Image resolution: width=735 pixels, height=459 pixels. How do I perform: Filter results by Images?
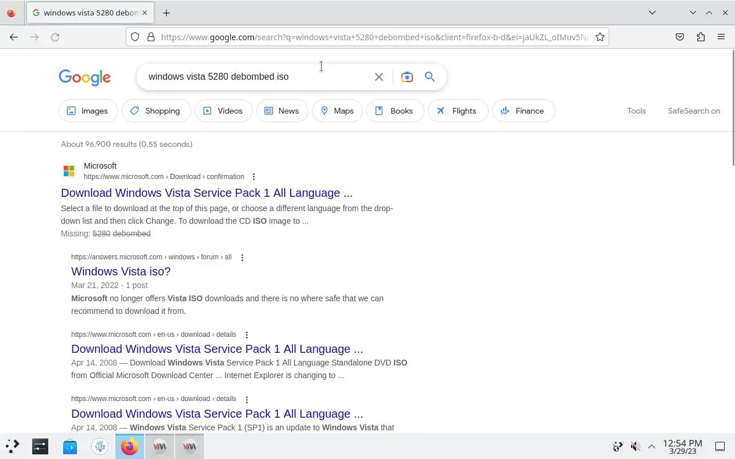coord(88,111)
